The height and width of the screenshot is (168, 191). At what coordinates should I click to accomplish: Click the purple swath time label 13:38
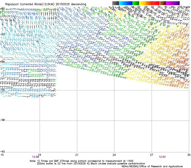(35, 157)
